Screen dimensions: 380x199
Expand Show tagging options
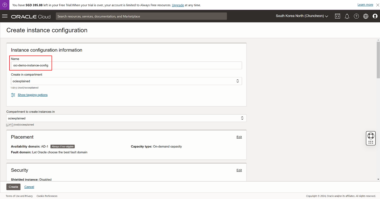point(32,95)
